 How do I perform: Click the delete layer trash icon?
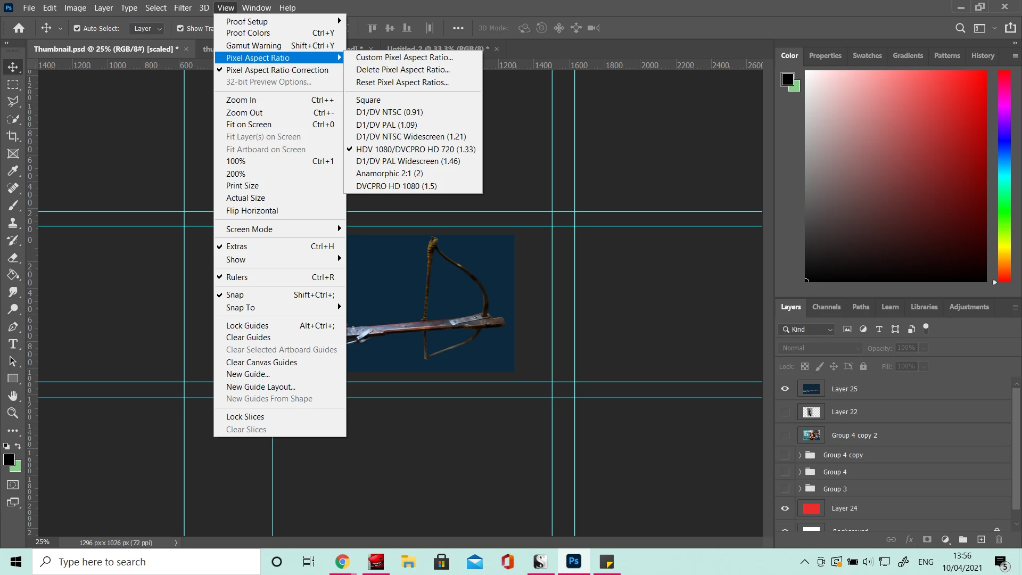pyautogui.click(x=999, y=539)
